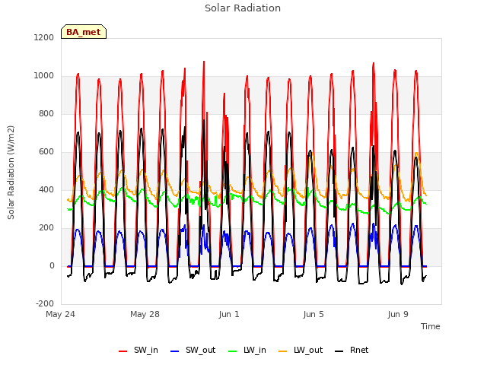Click the Solar Radiation chart title
The height and width of the screenshot is (365, 487).
(x=243, y=8)
